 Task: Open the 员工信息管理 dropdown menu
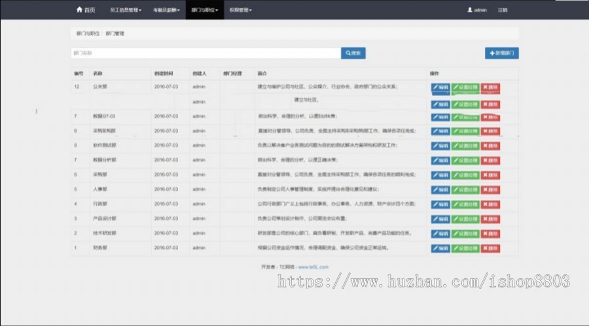point(126,10)
